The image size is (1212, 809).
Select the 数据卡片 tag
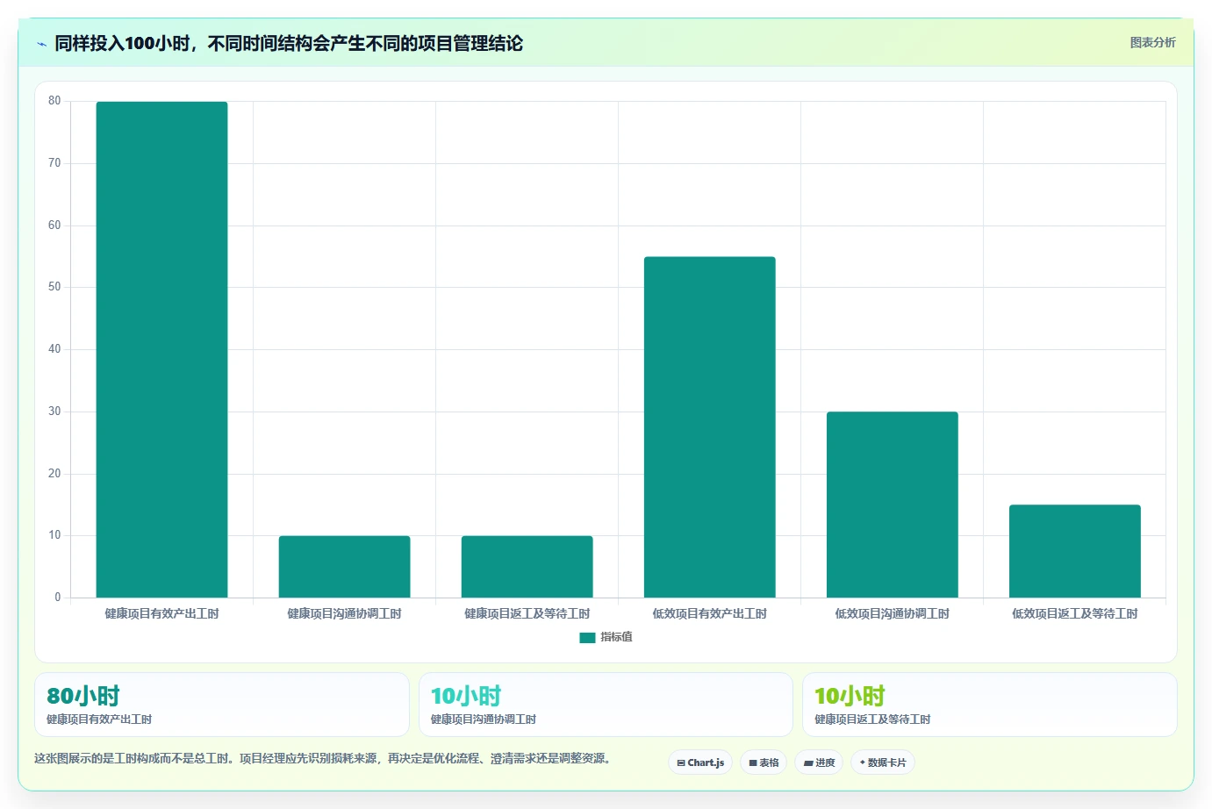click(x=883, y=762)
